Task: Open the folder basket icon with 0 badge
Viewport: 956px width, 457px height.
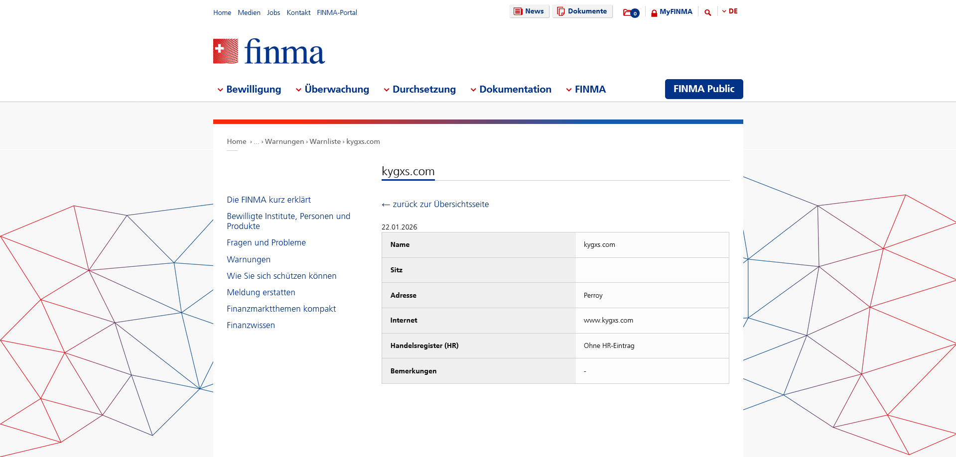Action: 631,12
